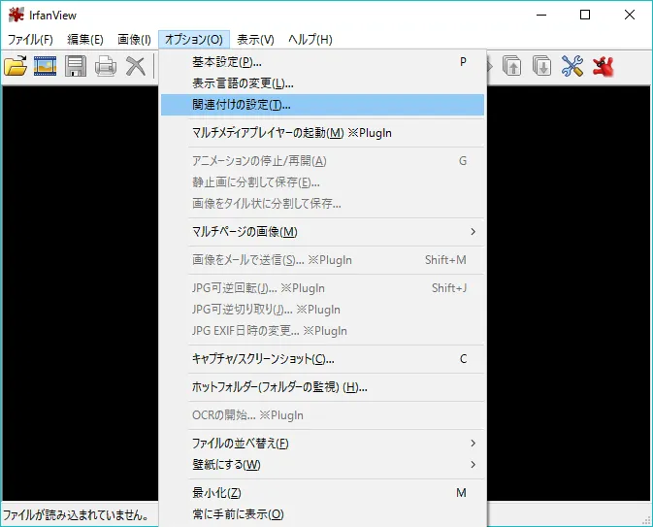653x527 pixels.
Task: Open キャプチャ/スクリーンショット dialog
Action: (263, 359)
